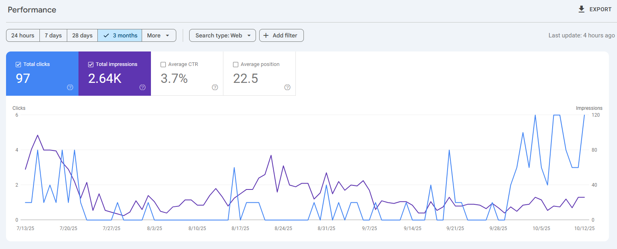The height and width of the screenshot is (249, 617).
Task: Click checkmark icon on 3 months
Action: pos(106,35)
